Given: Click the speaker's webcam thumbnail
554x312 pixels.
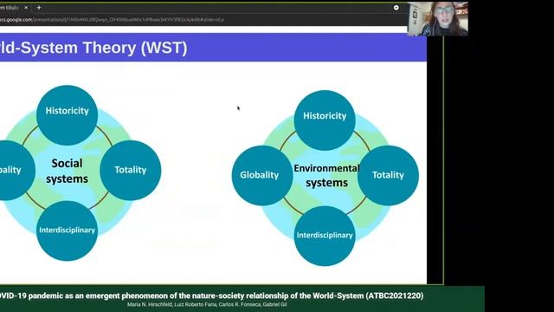Looking at the screenshot, I should (438, 19).
